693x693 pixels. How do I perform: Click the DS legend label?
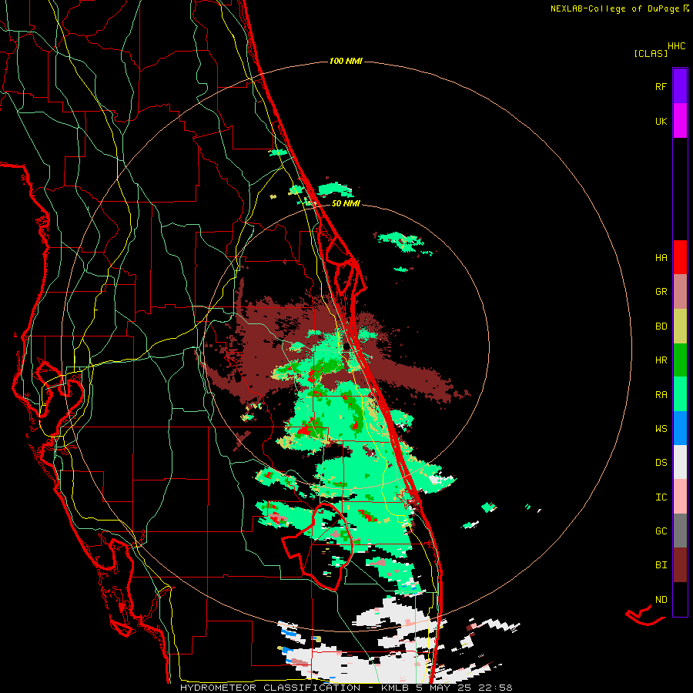click(x=661, y=462)
